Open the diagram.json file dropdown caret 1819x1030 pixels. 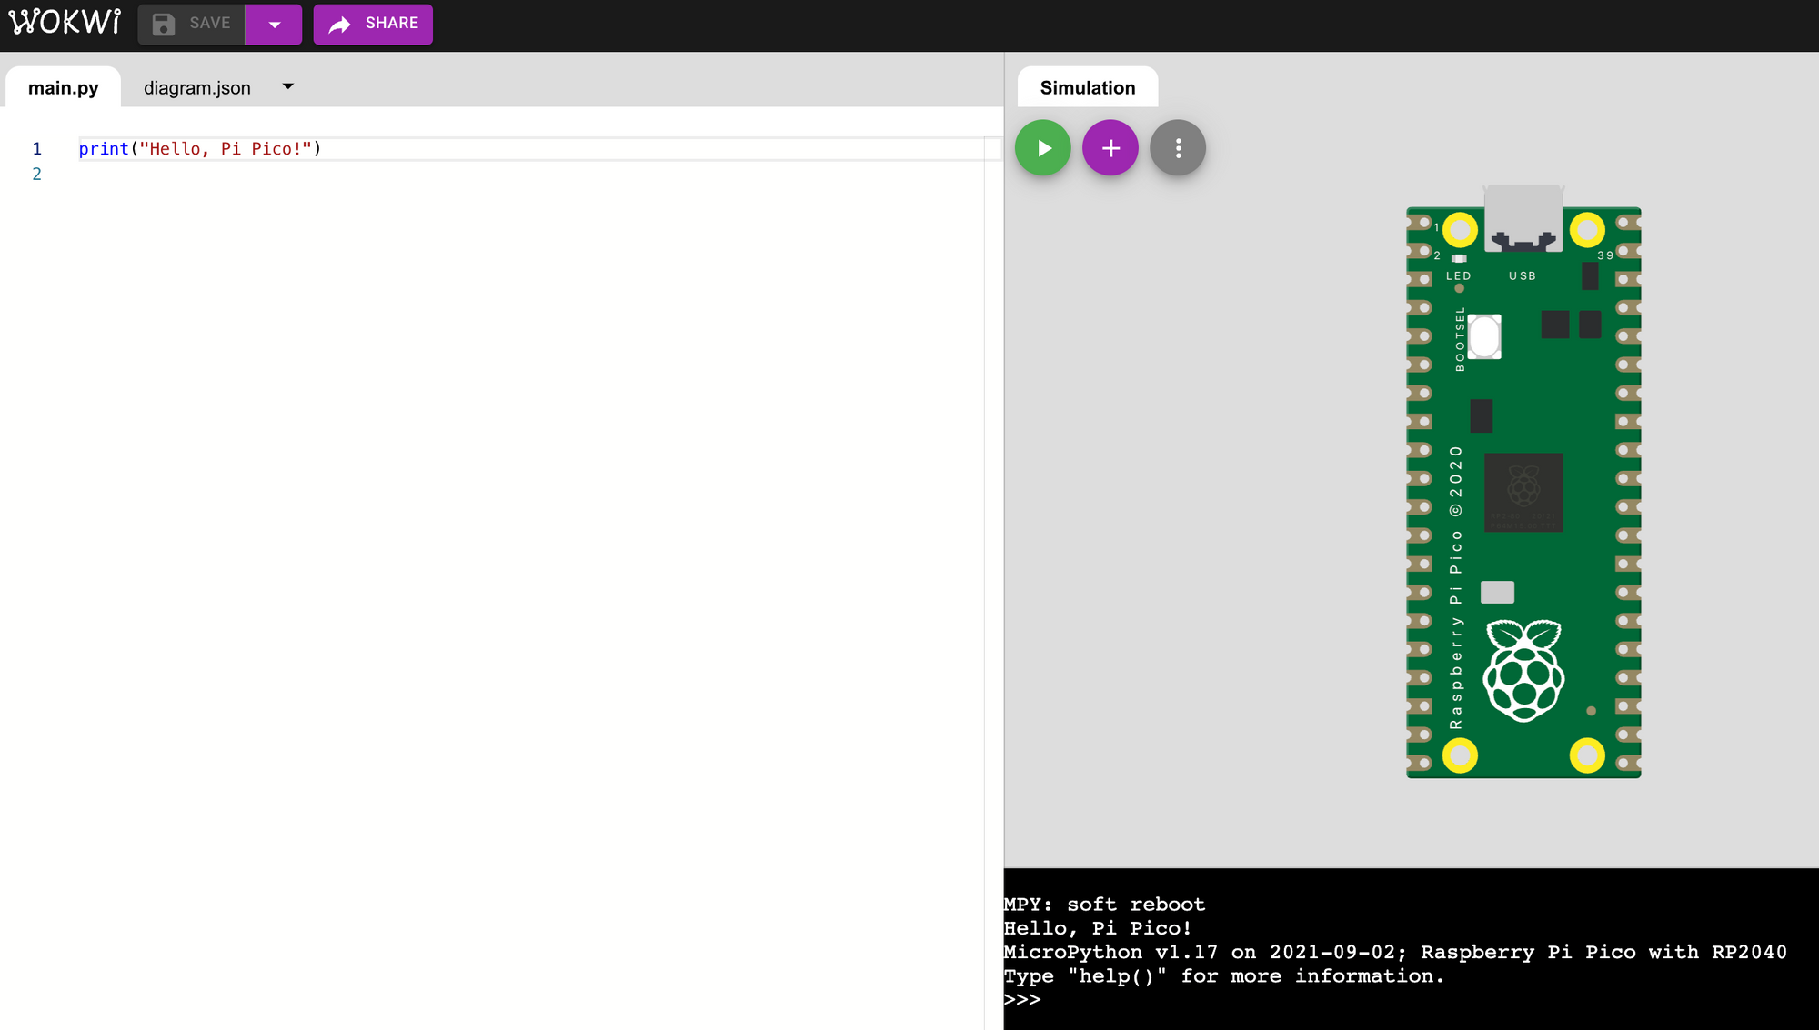tap(287, 86)
